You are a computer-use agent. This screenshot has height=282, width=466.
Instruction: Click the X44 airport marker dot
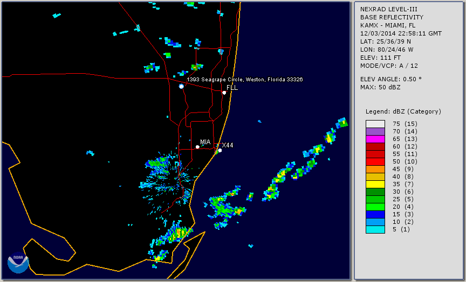tap(220, 151)
